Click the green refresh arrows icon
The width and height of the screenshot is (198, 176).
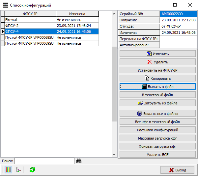click(x=32, y=170)
